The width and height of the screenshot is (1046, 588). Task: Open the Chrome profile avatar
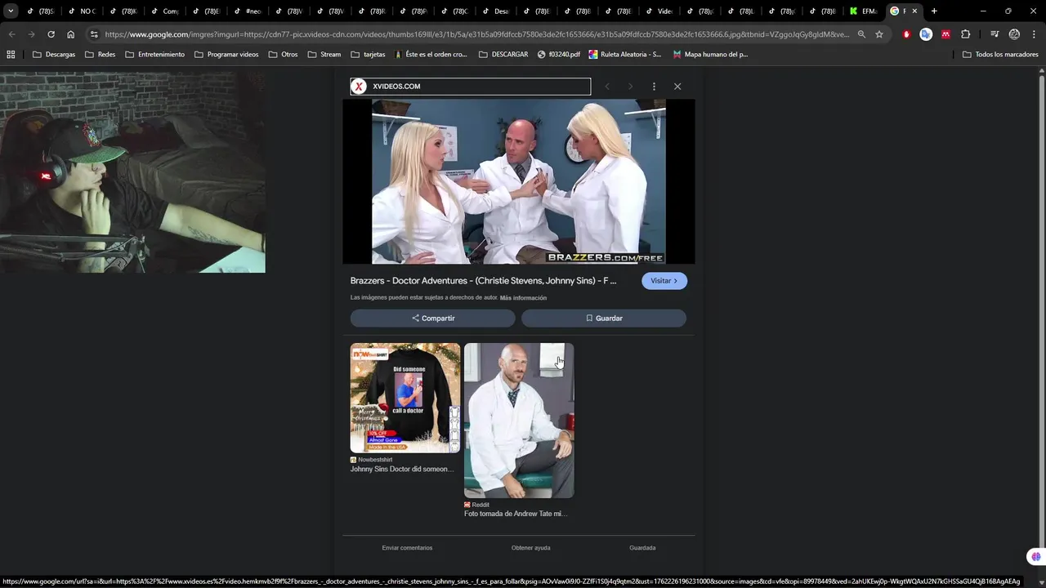click(x=1014, y=34)
